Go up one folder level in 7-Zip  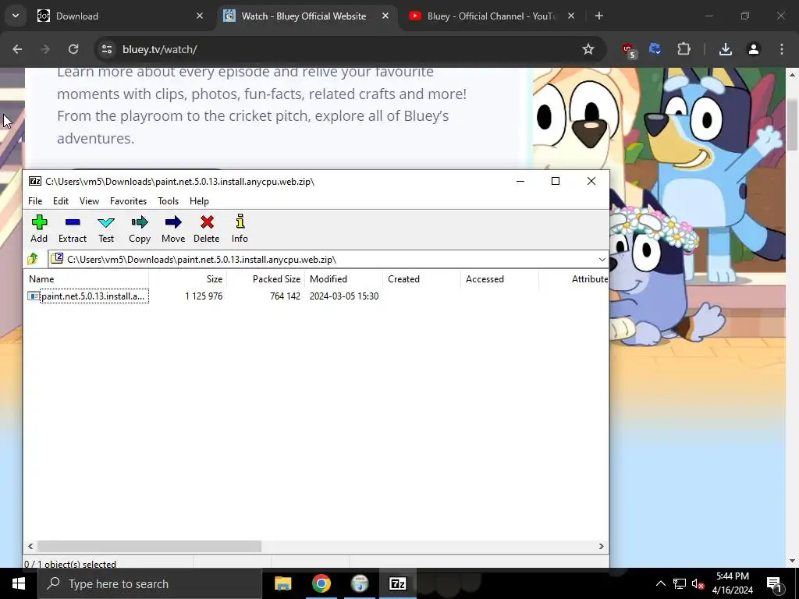33,259
